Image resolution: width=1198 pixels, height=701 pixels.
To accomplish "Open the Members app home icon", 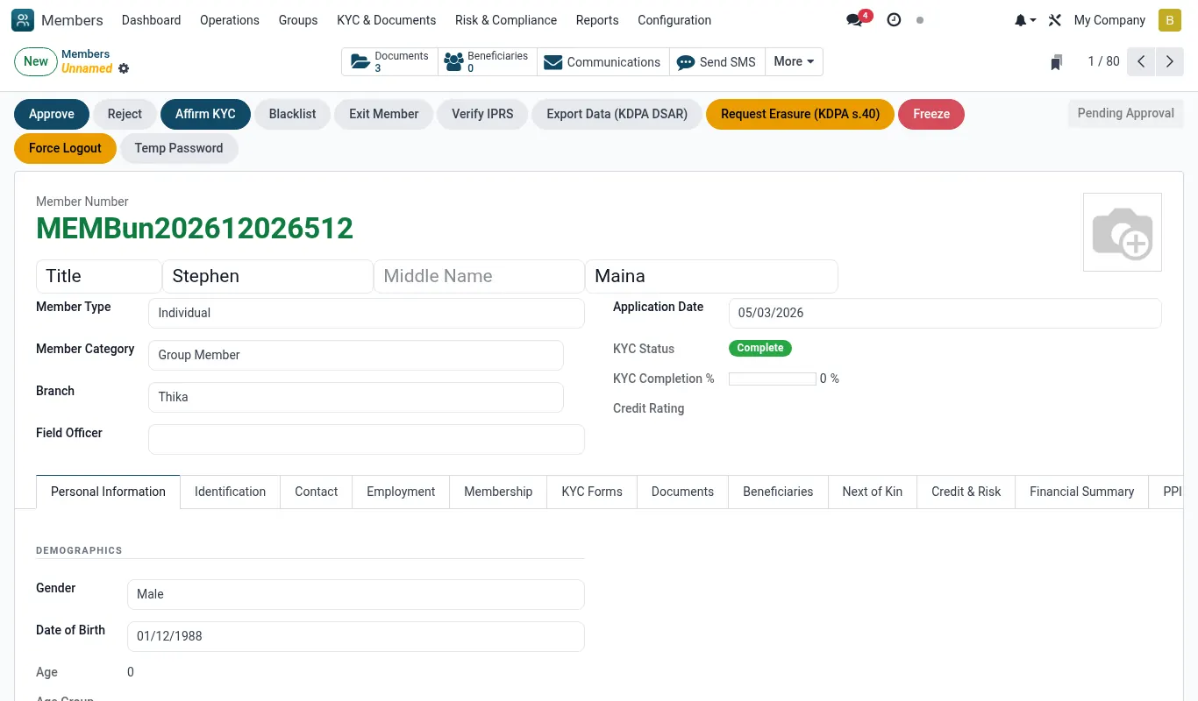I will point(23,20).
